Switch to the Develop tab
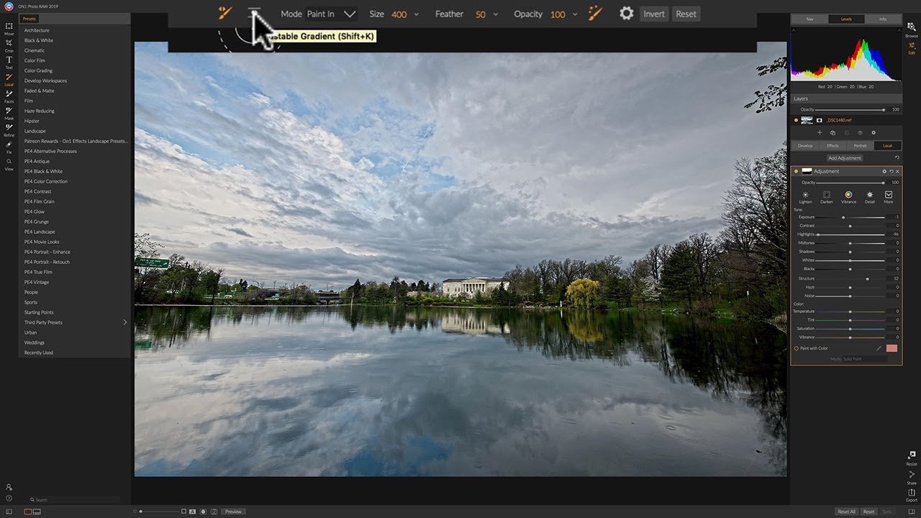Image resolution: width=921 pixels, height=518 pixels. pos(805,145)
